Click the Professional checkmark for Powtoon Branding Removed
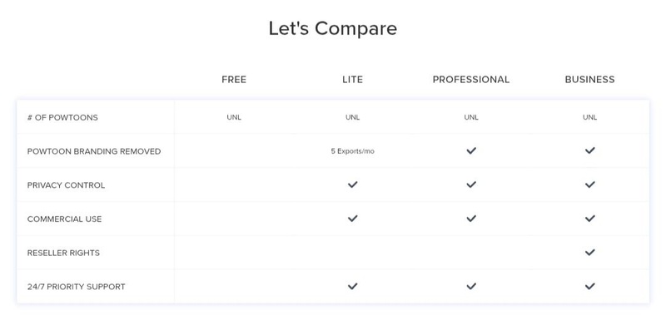666x315 pixels. 471,150
